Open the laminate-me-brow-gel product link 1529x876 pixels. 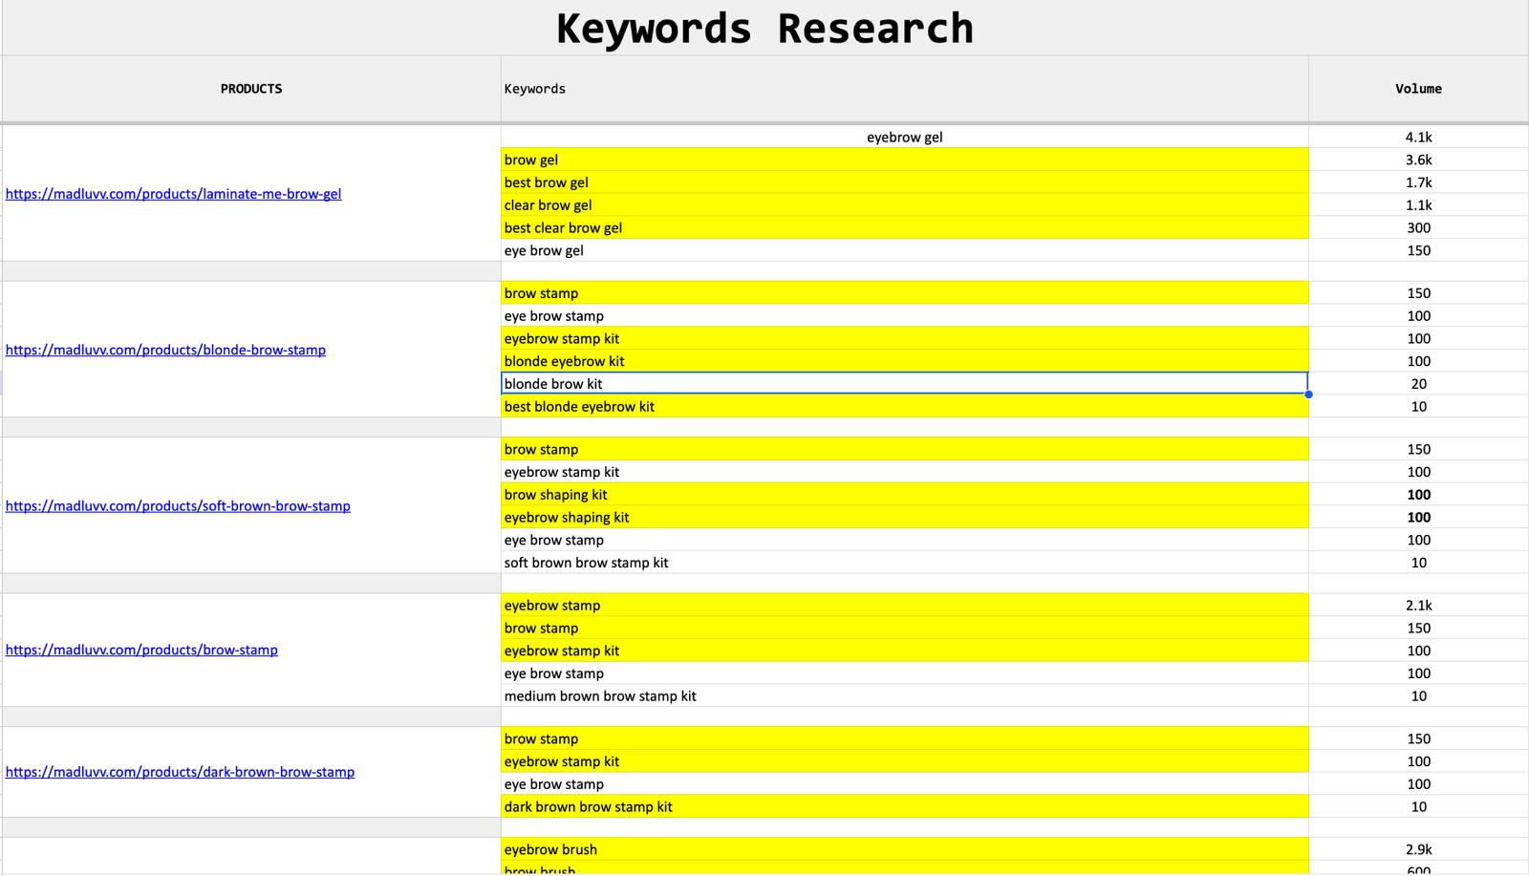click(x=173, y=194)
